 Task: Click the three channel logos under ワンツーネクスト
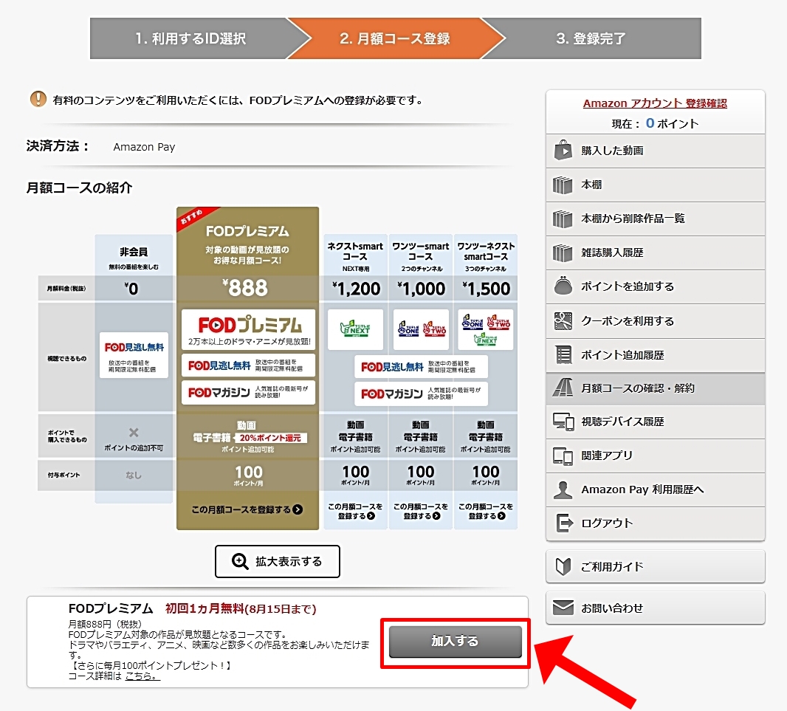pyautogui.click(x=486, y=329)
